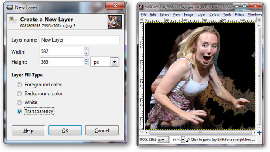Viewport: 270px width, 152px height.
Task: Toggle Quick Mask button at bottom left
Action: [141, 132]
